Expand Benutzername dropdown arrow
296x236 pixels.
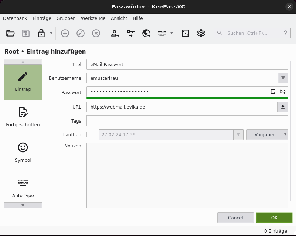pyautogui.click(x=283, y=78)
